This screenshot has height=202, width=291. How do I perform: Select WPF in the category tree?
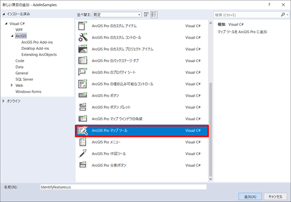(19, 30)
